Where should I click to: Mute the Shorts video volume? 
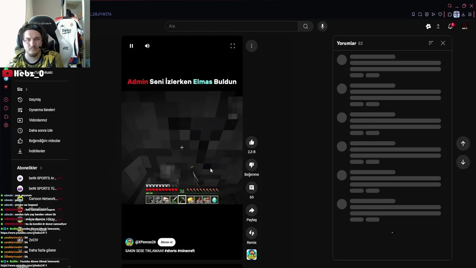147,46
